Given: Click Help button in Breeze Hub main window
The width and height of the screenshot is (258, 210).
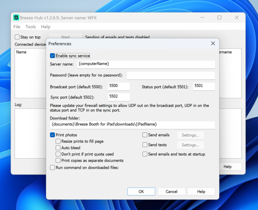Looking at the screenshot, I should click(x=230, y=167).
